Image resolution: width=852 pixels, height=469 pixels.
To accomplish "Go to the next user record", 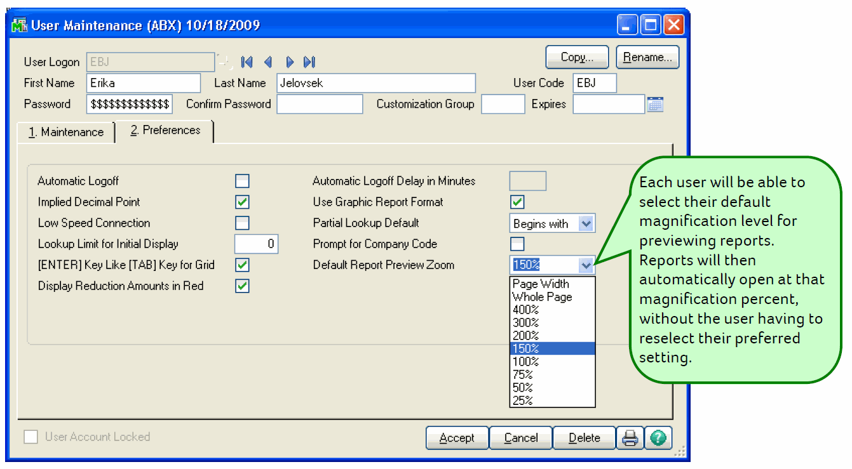I will click(x=290, y=62).
